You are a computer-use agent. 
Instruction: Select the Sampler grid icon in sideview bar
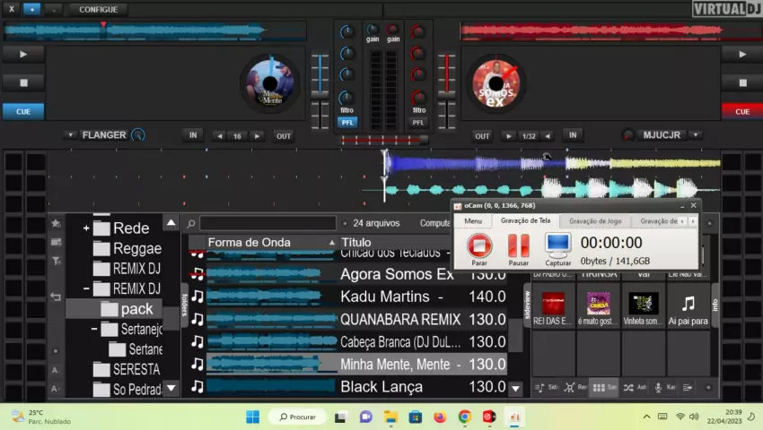click(x=599, y=388)
